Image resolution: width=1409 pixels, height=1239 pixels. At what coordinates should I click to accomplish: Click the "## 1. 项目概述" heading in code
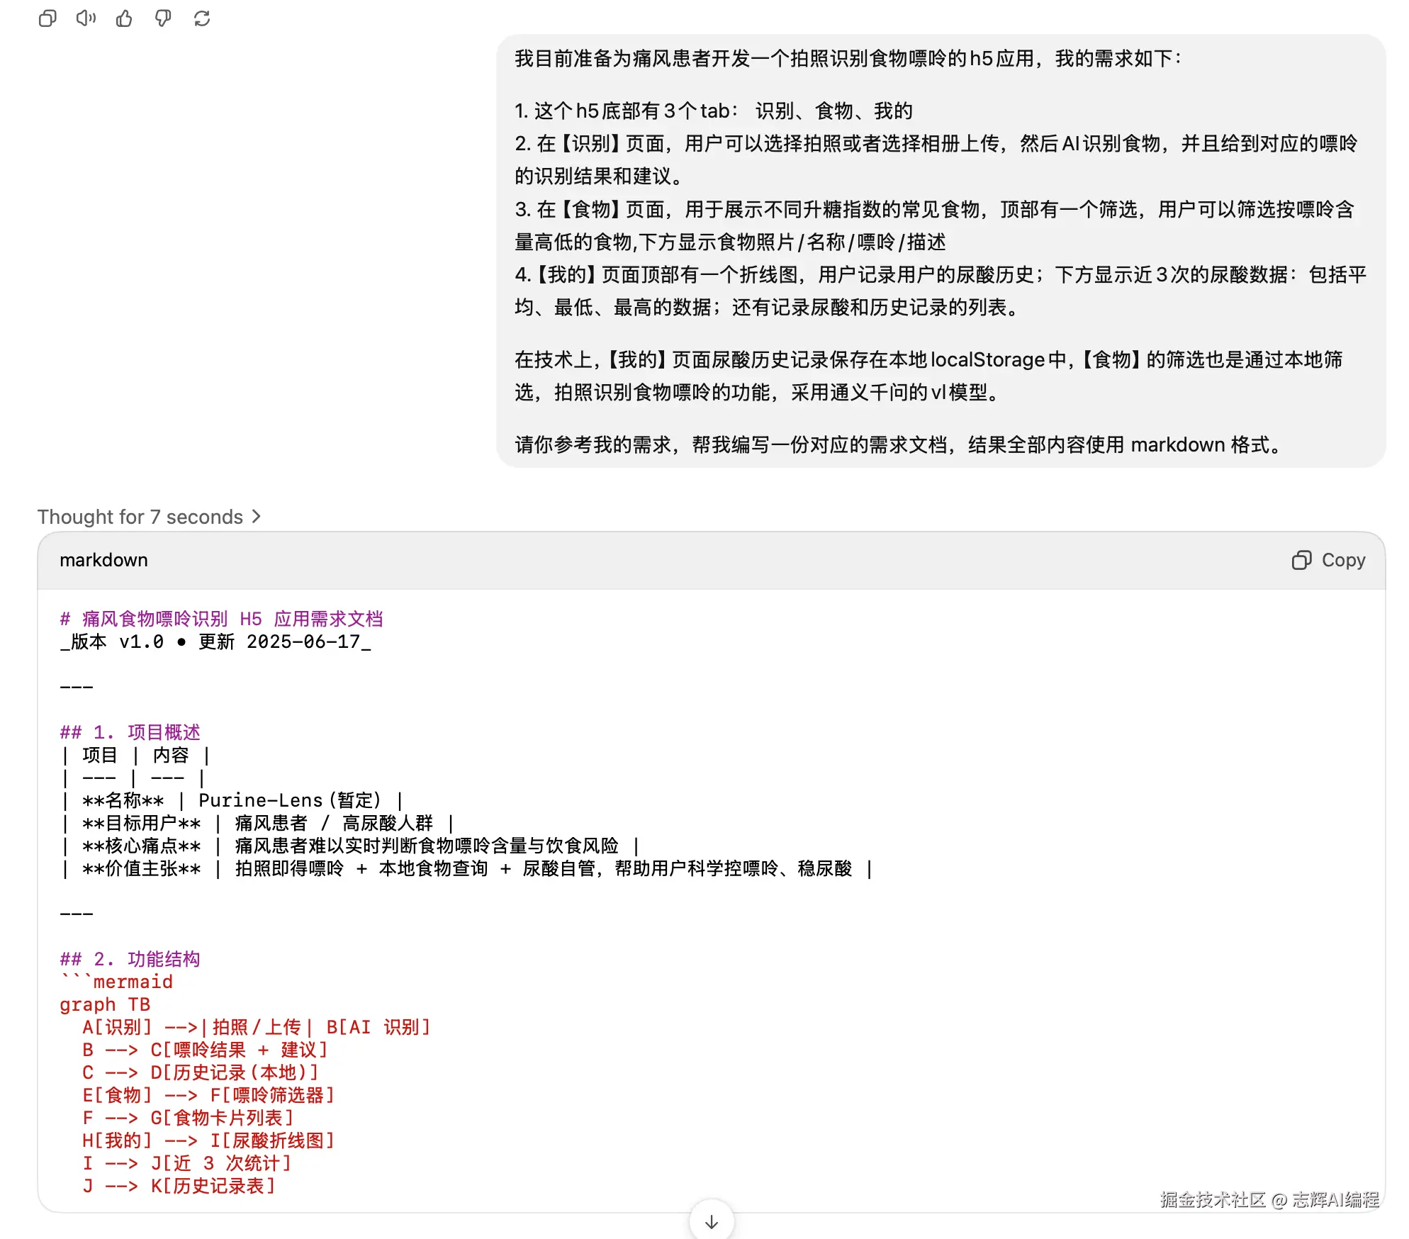point(130,732)
